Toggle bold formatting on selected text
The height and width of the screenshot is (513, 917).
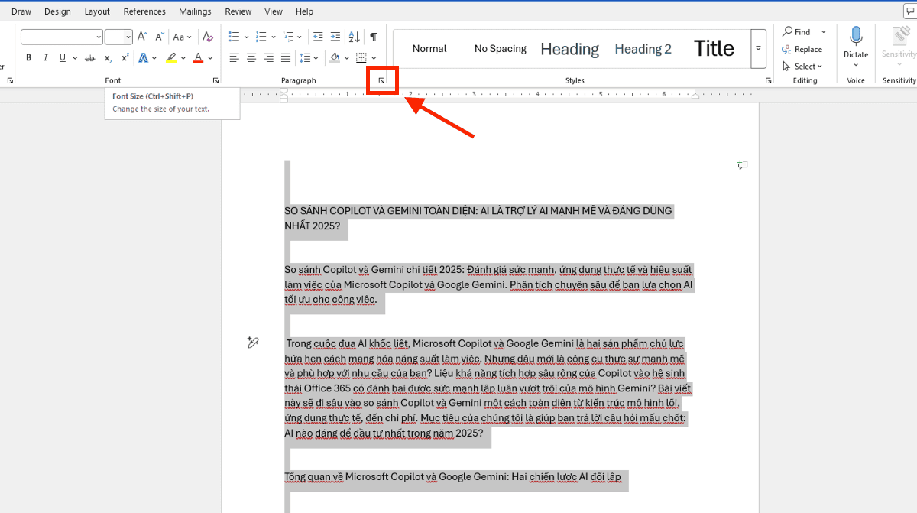coord(28,57)
